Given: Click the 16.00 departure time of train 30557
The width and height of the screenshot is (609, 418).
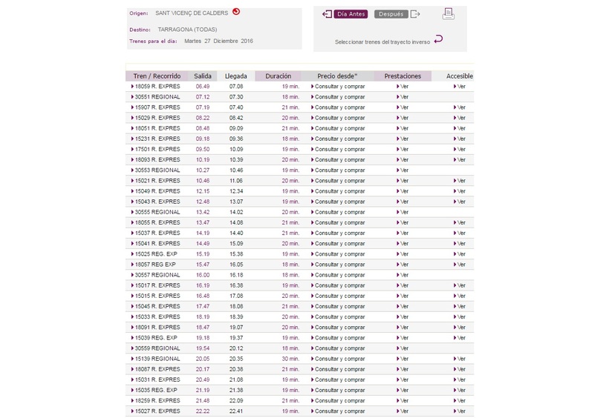Looking at the screenshot, I should pyautogui.click(x=203, y=275).
